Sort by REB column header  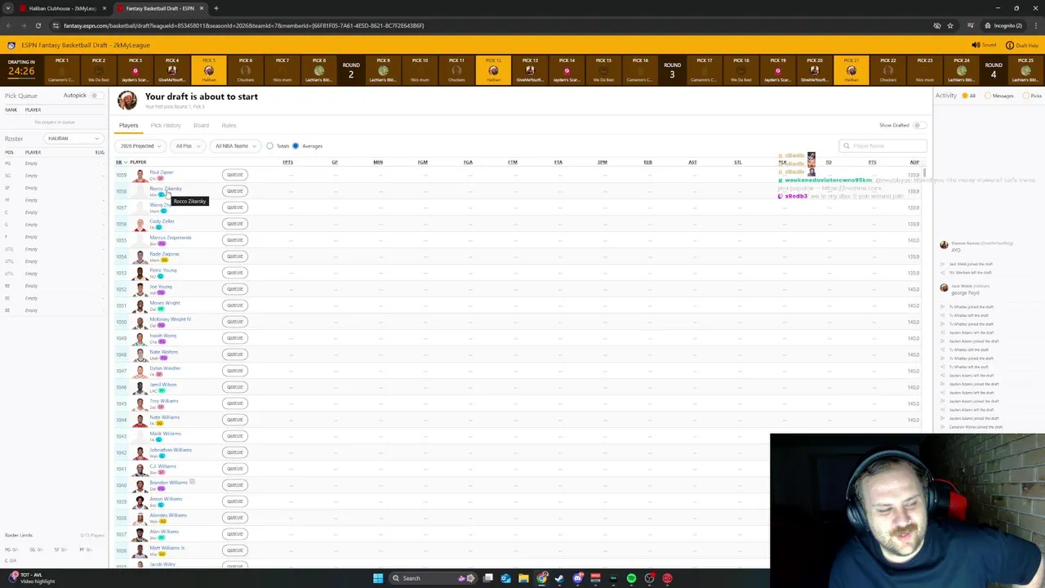(x=647, y=163)
